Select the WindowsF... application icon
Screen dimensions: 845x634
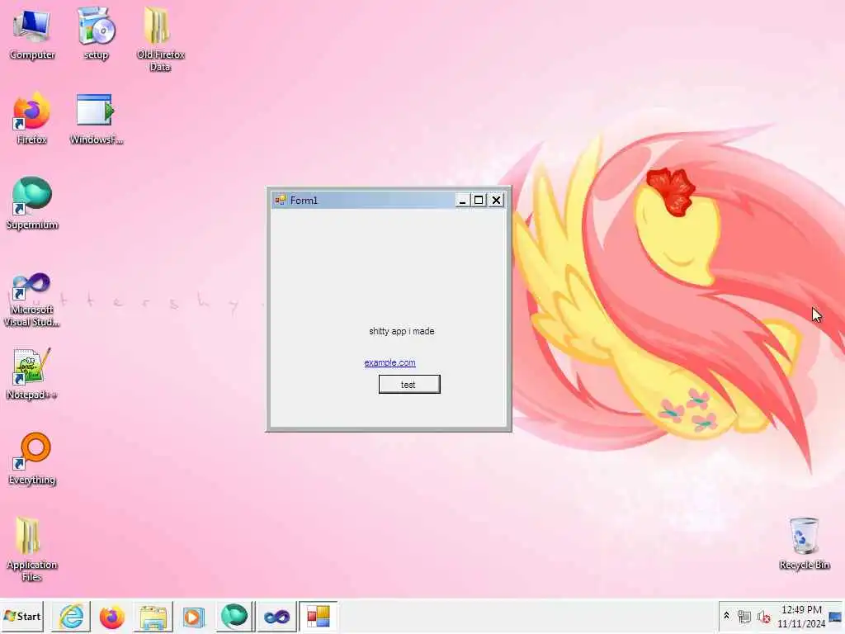point(96,120)
